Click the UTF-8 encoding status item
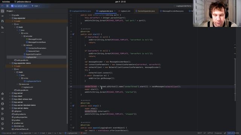241x135 pixels. coord(210,133)
